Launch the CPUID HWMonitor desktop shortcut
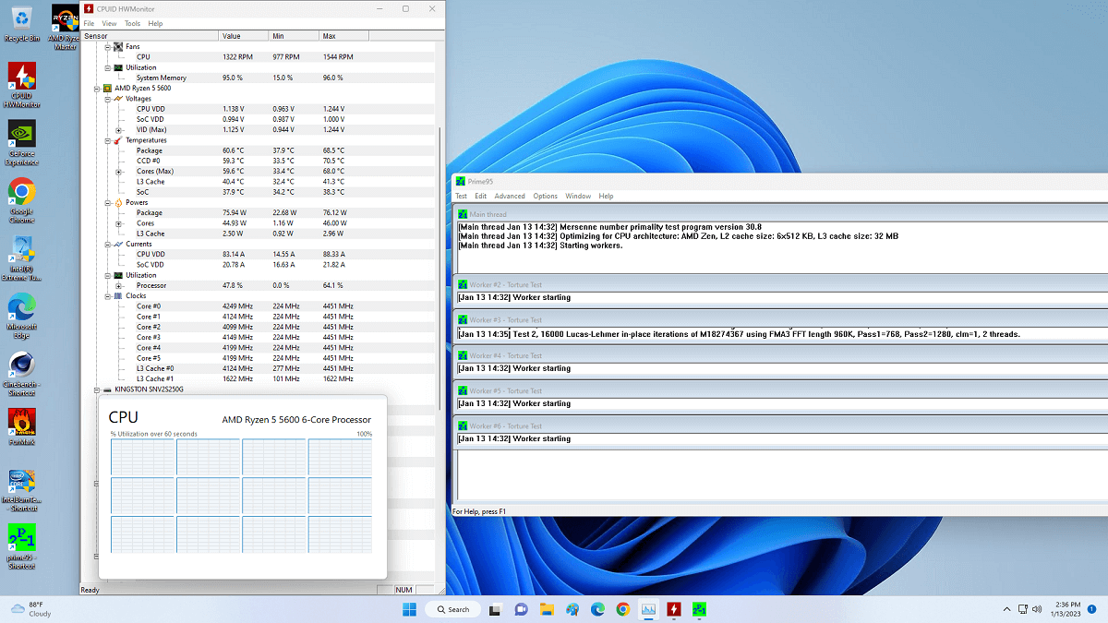This screenshot has width=1108, height=623. point(22,85)
